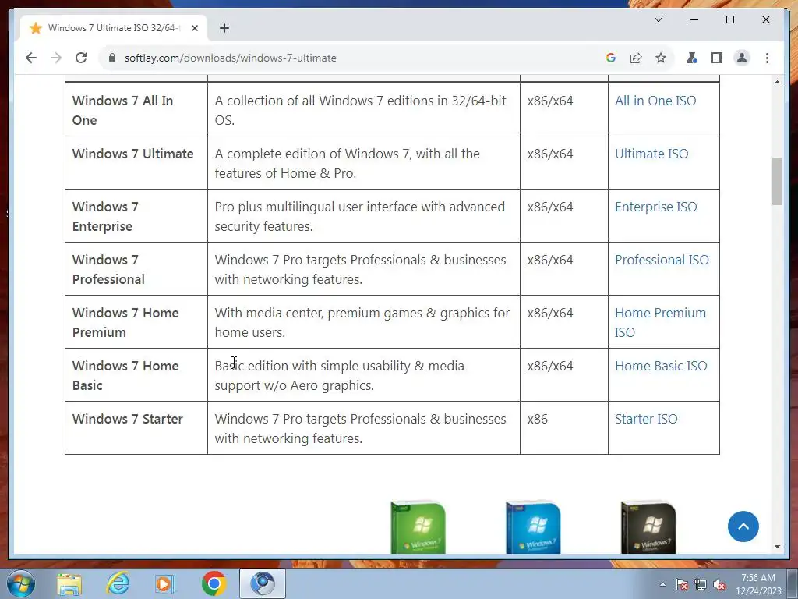Click the address bar URL field
The width and height of the screenshot is (798, 599).
(356, 58)
